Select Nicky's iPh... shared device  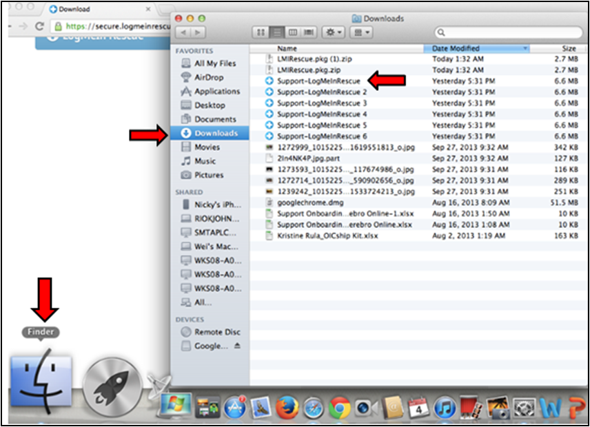pos(211,205)
